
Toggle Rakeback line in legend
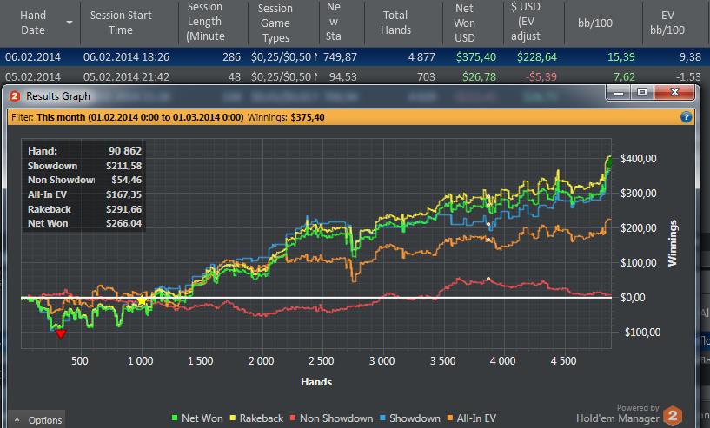click(x=256, y=418)
